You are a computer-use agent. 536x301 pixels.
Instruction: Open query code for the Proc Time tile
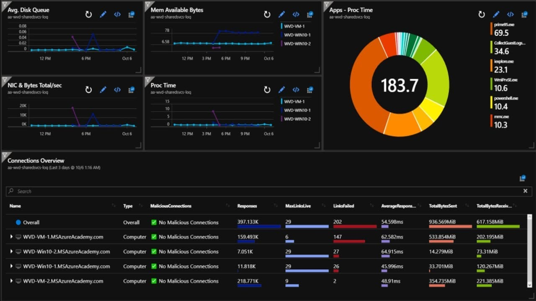pyautogui.click(x=296, y=89)
